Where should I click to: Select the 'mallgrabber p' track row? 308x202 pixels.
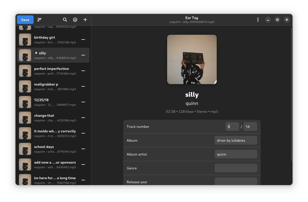53,86
